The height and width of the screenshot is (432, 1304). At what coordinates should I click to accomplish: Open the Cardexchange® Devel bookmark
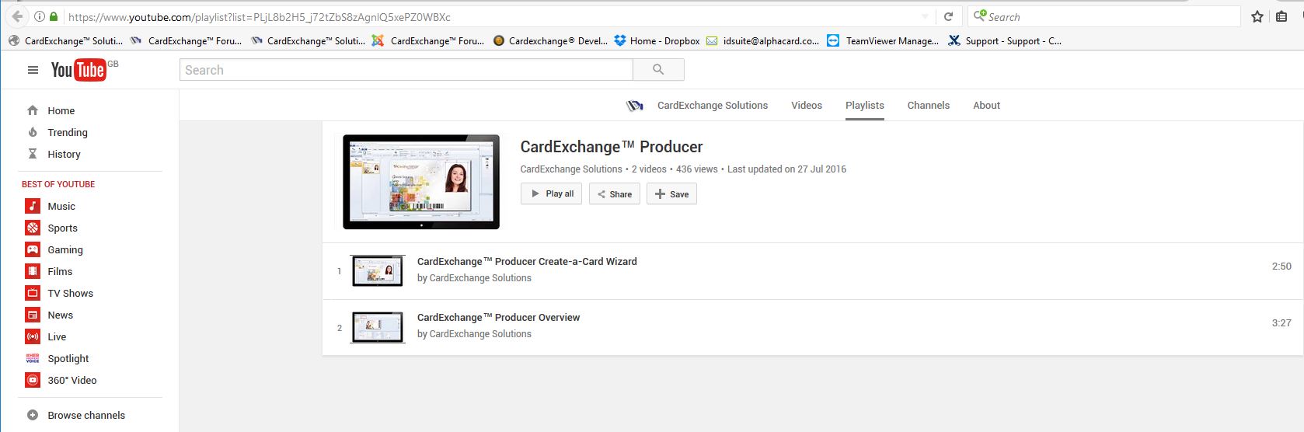click(x=550, y=40)
